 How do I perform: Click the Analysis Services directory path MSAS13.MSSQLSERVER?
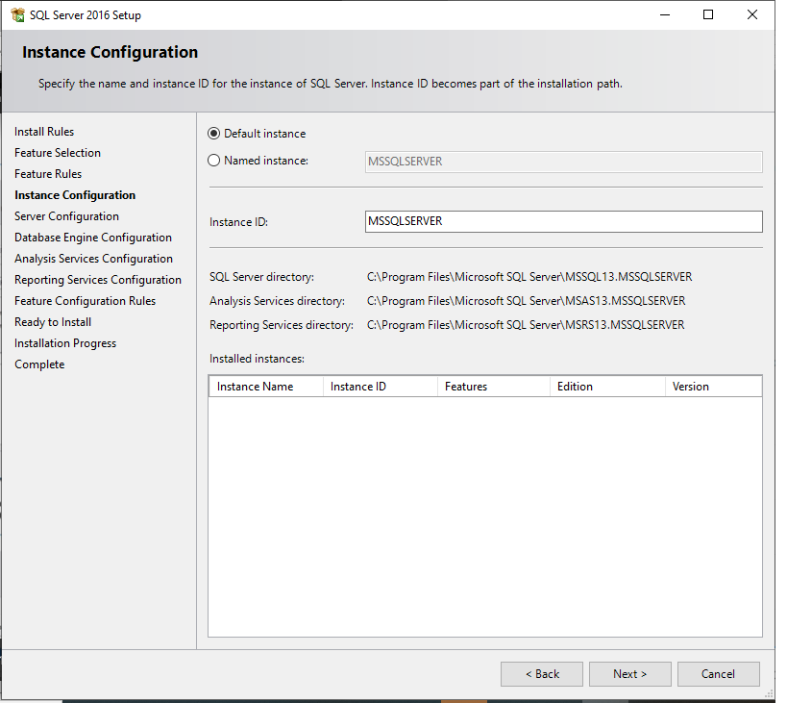526,301
